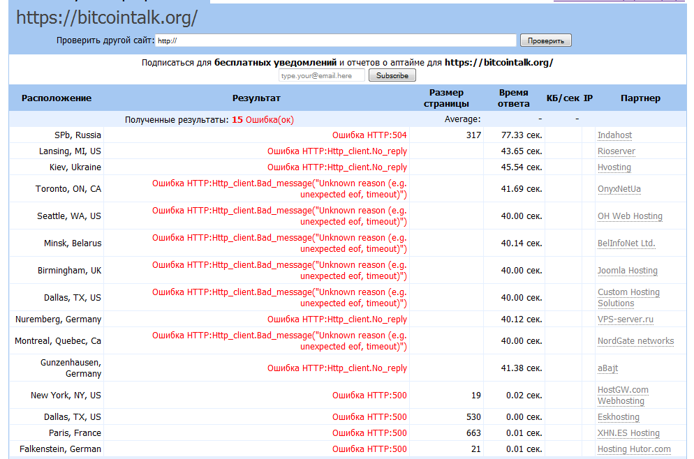Open the Eskhosting partner link

(619, 416)
